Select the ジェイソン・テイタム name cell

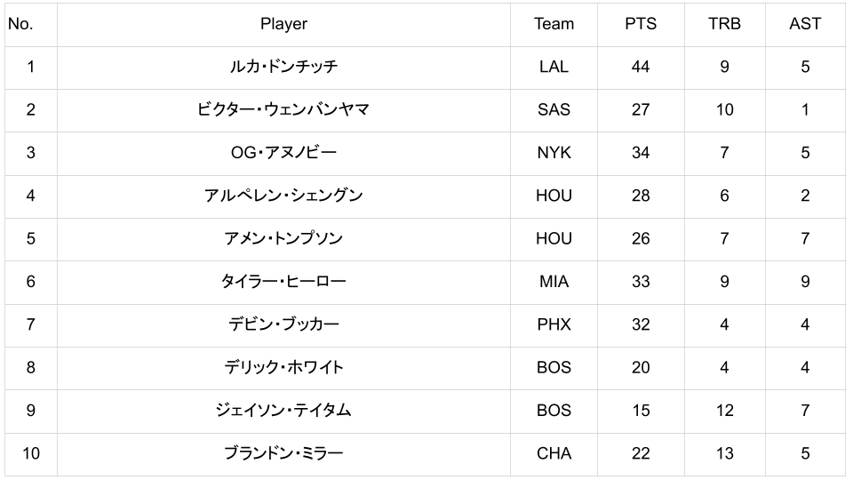(283, 411)
